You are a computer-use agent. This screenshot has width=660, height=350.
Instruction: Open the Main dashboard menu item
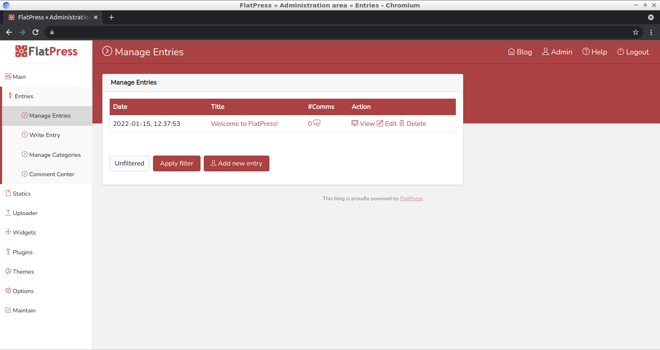pos(46,77)
